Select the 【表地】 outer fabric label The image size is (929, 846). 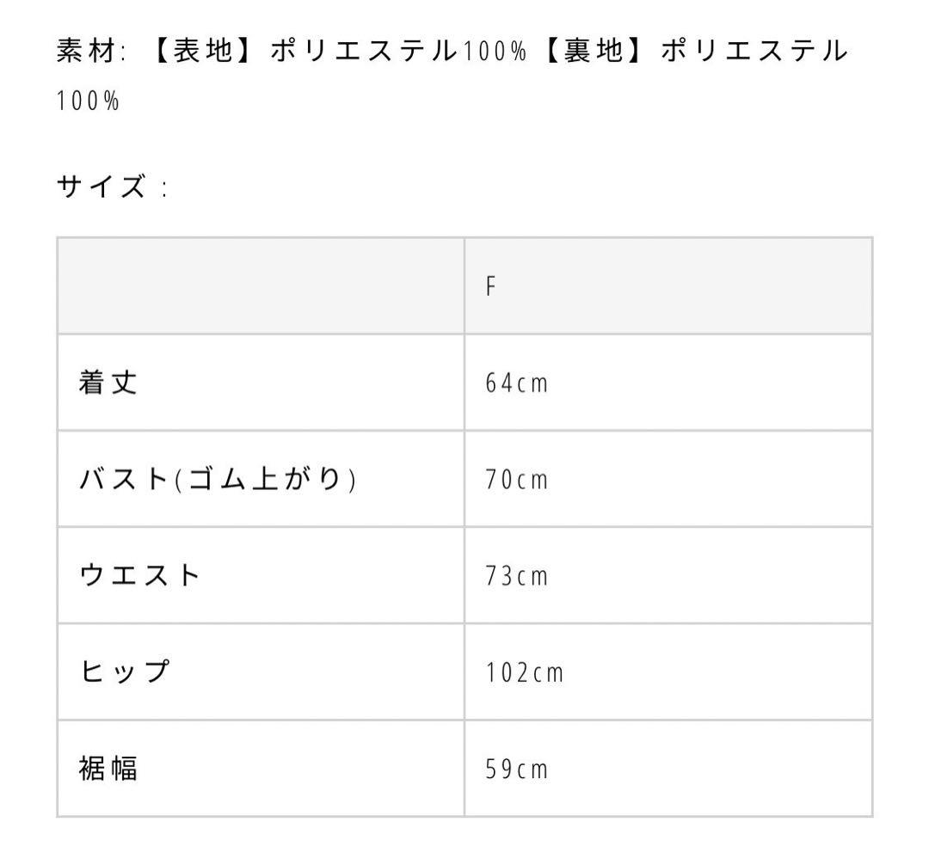click(196, 52)
